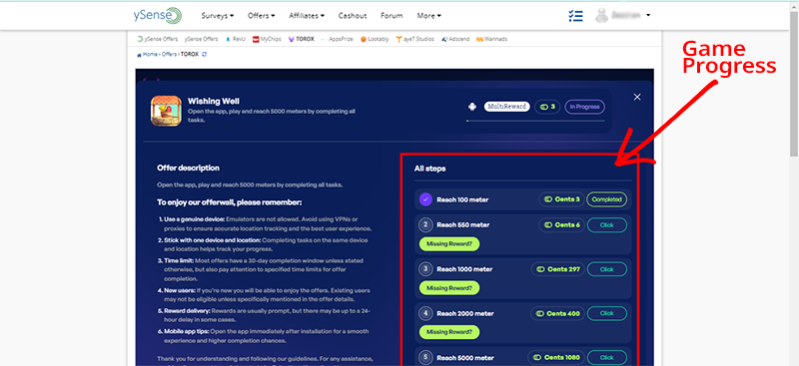Open the MyChips offerwall tab
Viewport: 799px width, 366px height.
[267, 39]
